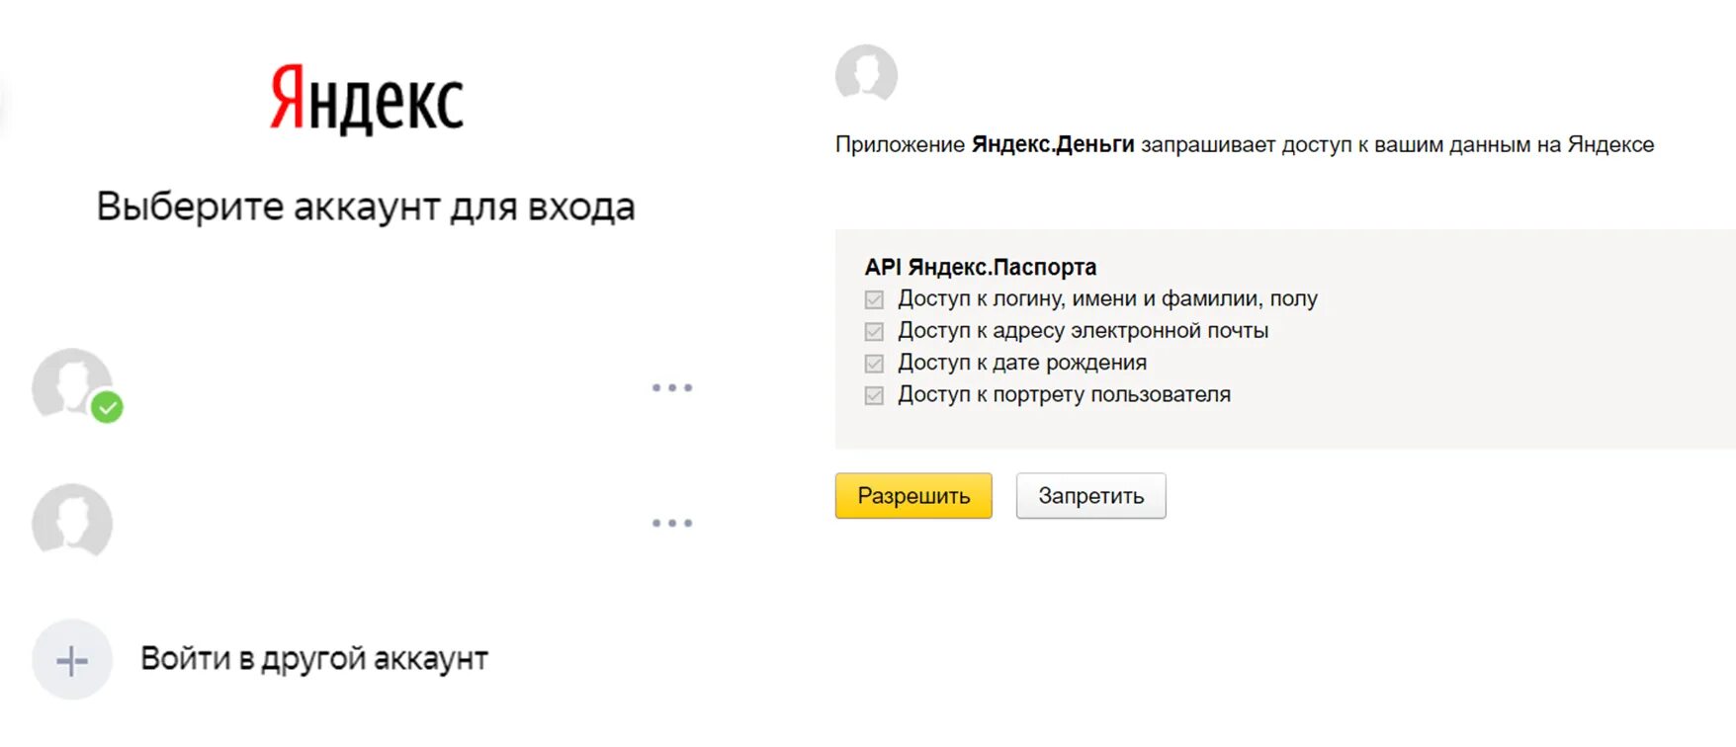This screenshot has height=747, width=1736.
Task: Click 'Войти в другой аккаунт' link
Action: pos(314,659)
